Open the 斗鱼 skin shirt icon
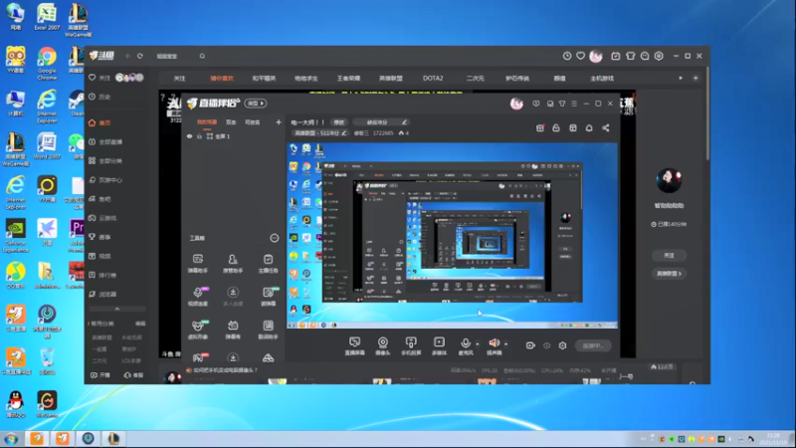The height and width of the screenshot is (448, 796). 630,56
